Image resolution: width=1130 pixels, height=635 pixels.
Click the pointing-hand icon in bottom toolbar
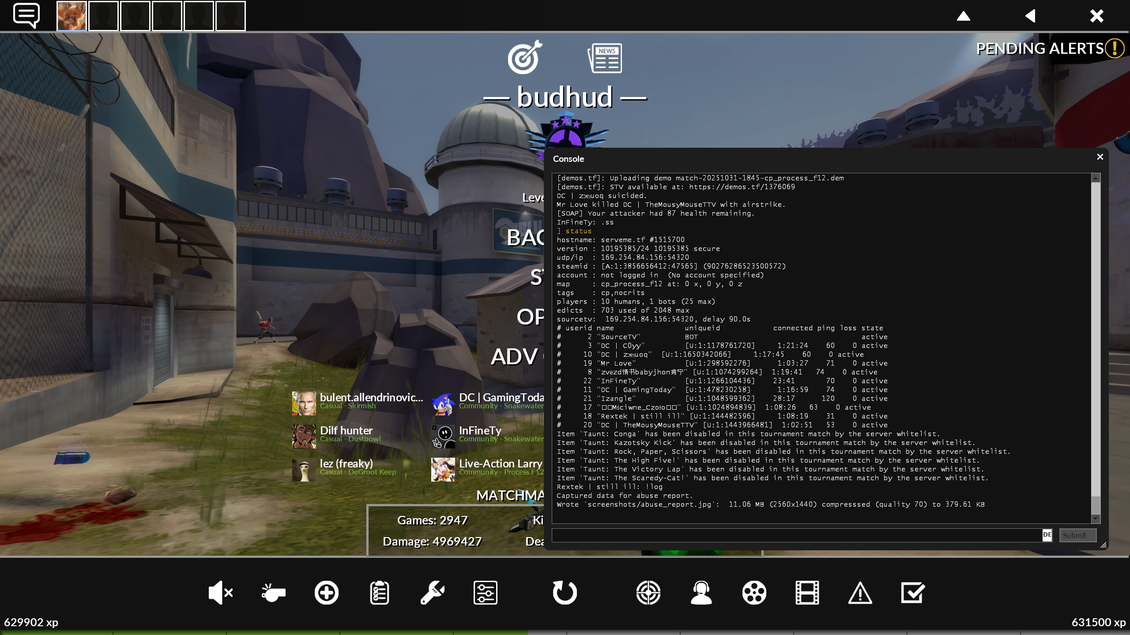[273, 592]
